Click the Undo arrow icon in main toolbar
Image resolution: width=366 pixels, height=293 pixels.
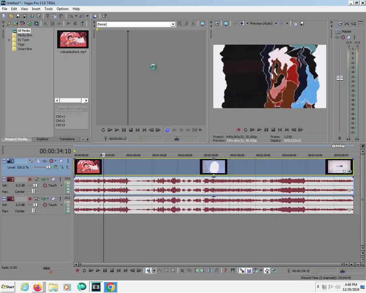tap(70, 16)
